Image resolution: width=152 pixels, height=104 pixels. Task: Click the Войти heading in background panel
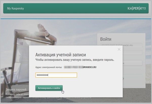(x=106, y=39)
